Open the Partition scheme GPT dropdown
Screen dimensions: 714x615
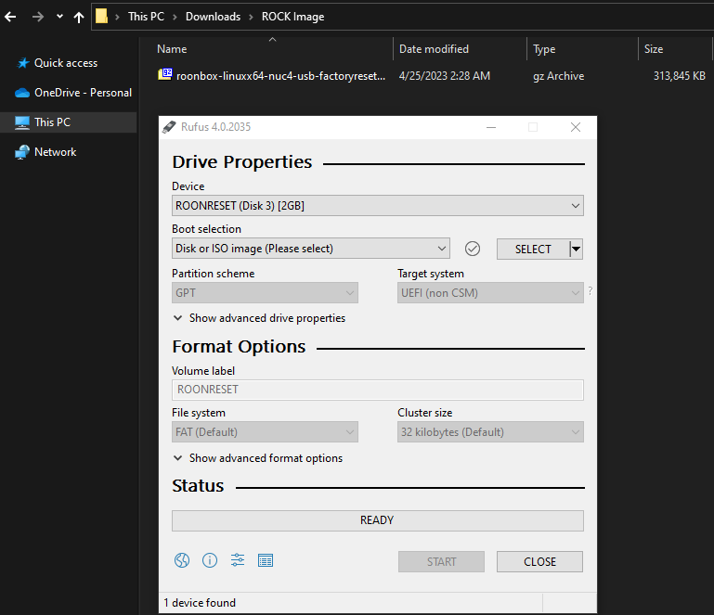[x=265, y=293]
